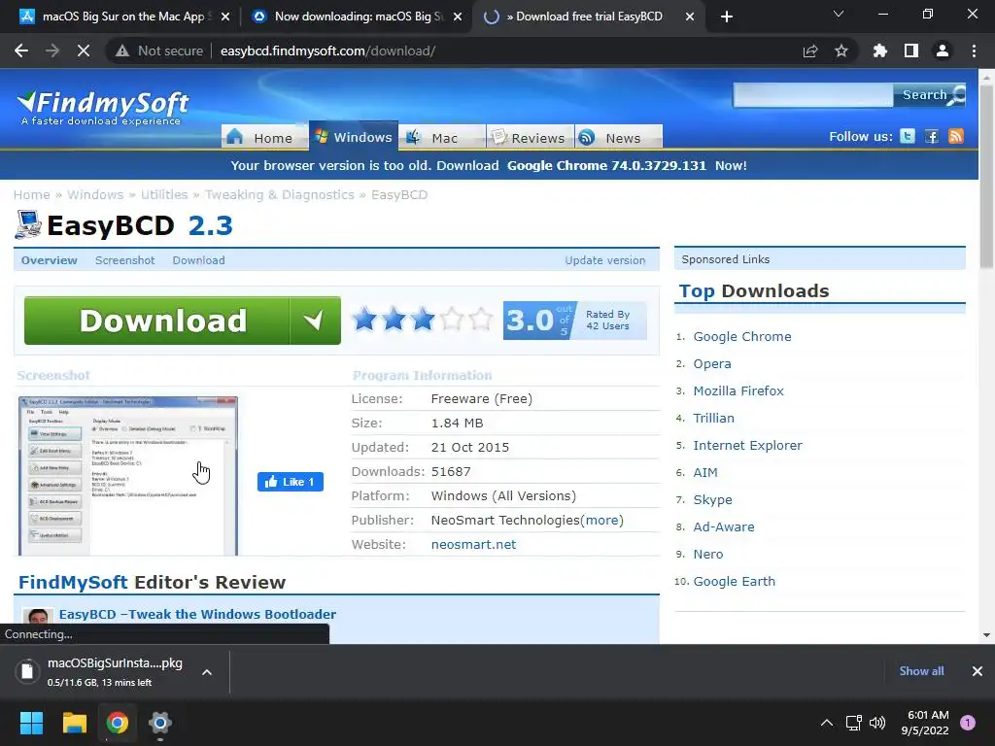
Task: Click the site Search button
Action: tap(929, 95)
